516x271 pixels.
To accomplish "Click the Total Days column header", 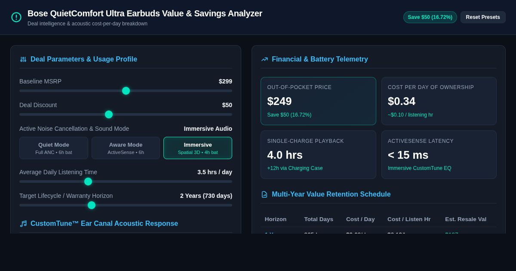I will click(x=319, y=219).
